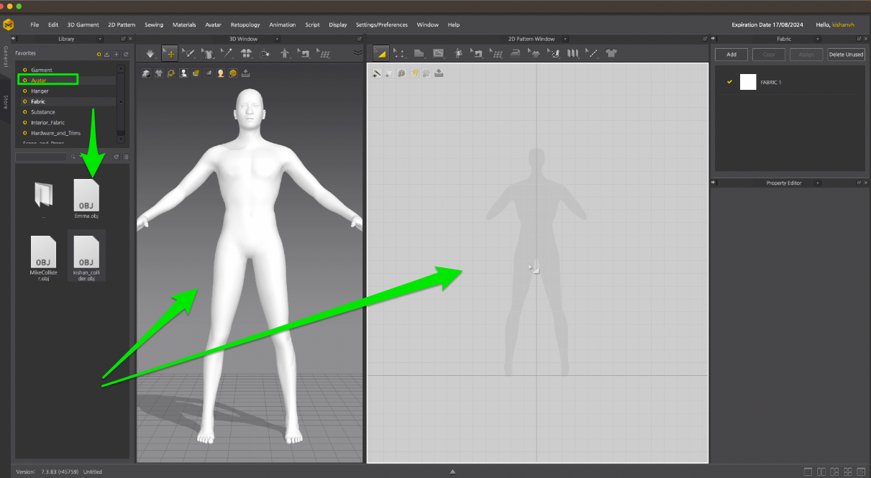Image resolution: width=871 pixels, height=478 pixels.
Task: Select the avatar figure tool in 3D toolbar
Action: pos(285,53)
